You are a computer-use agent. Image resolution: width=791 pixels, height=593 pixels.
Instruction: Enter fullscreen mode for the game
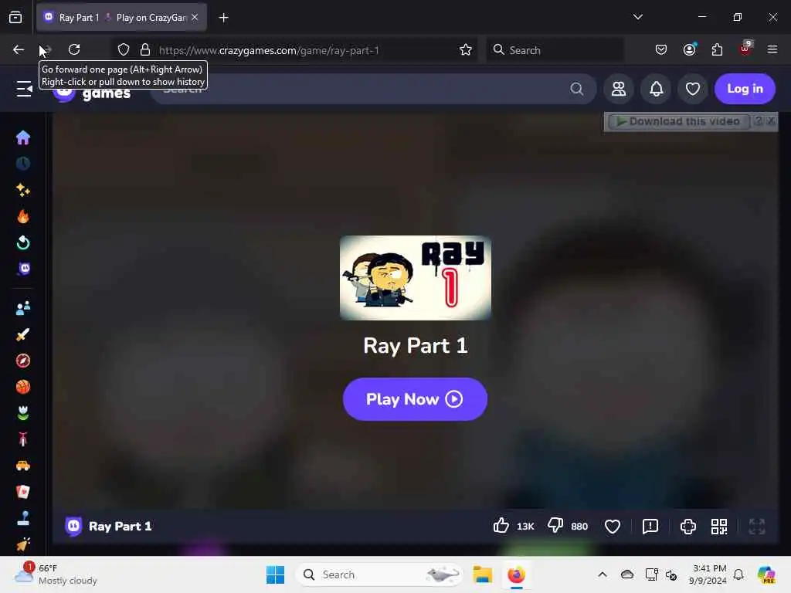pyautogui.click(x=757, y=527)
